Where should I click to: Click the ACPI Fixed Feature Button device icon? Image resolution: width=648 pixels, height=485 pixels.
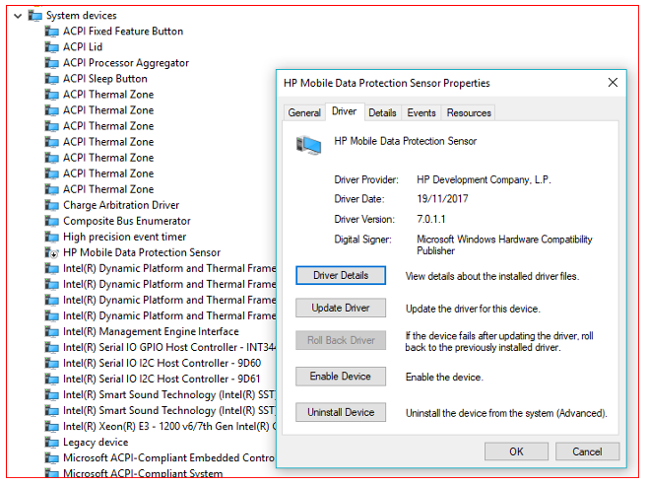pyautogui.click(x=51, y=32)
